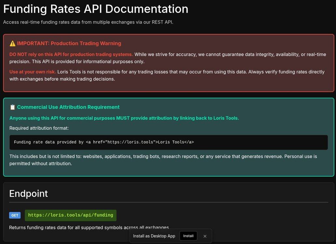Click the 'Access real-time funding rates' subtitle
Screen dimensions: 336x244
point(88,22)
